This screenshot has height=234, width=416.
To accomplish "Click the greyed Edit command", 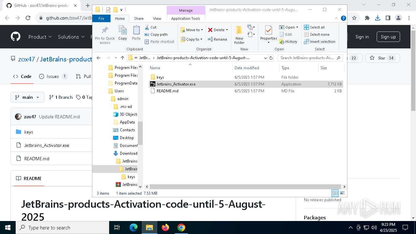I will point(285,34).
